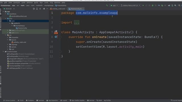182x102 pixels.
Task: Collapse the manifests folder
Action: 5,14
